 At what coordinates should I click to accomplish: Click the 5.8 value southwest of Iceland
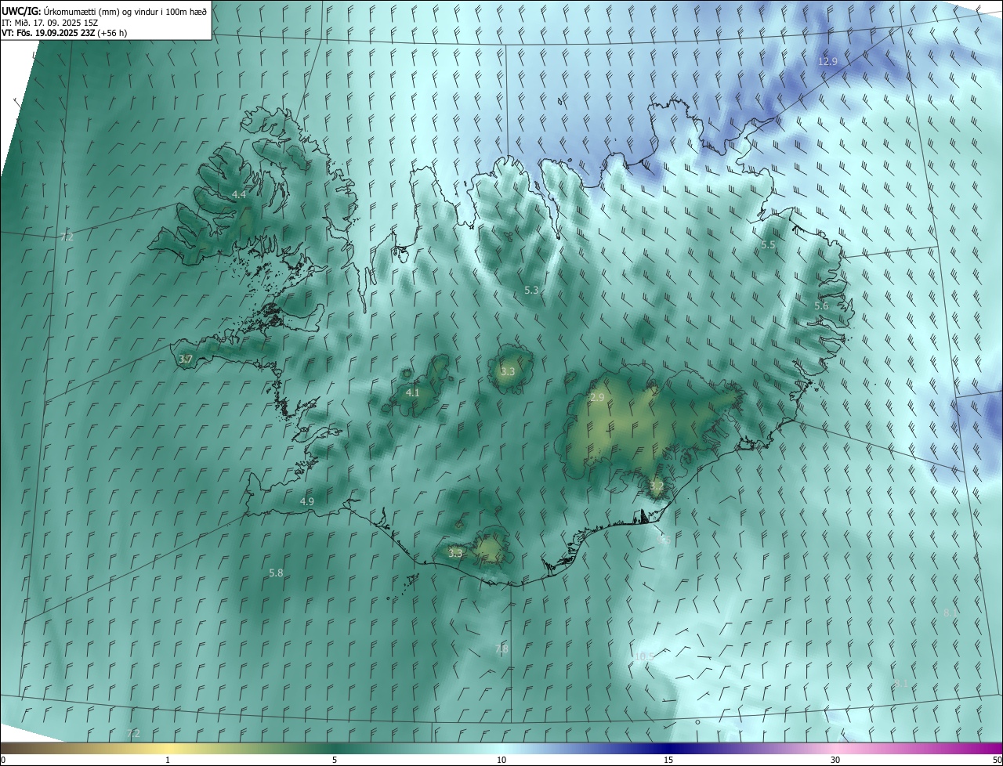[276, 573]
